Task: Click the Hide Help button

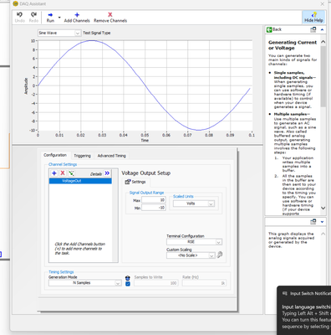Action: [x=313, y=18]
